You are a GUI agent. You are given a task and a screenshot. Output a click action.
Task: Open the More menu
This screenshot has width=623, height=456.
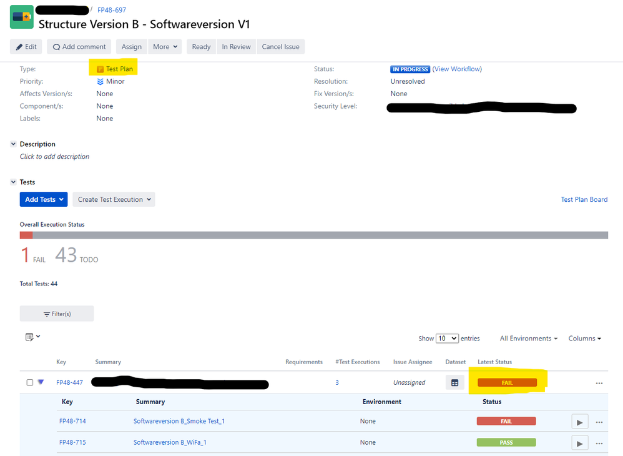click(164, 46)
